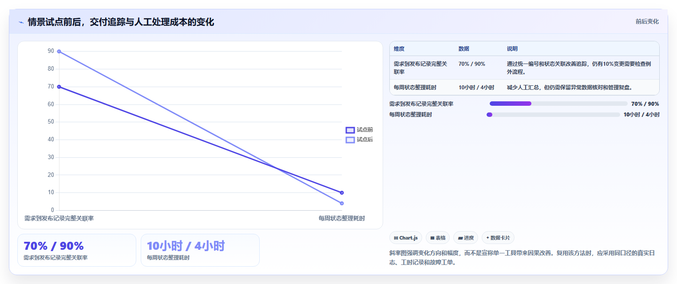
Task: Click the footnote starting with 斜率图强调变化方向
Action: pos(522,258)
